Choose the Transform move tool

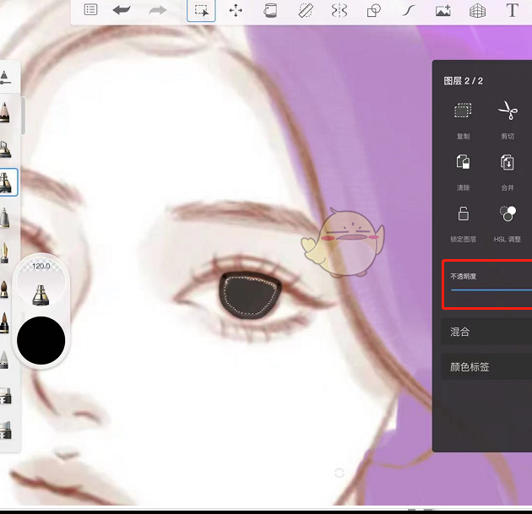click(236, 10)
